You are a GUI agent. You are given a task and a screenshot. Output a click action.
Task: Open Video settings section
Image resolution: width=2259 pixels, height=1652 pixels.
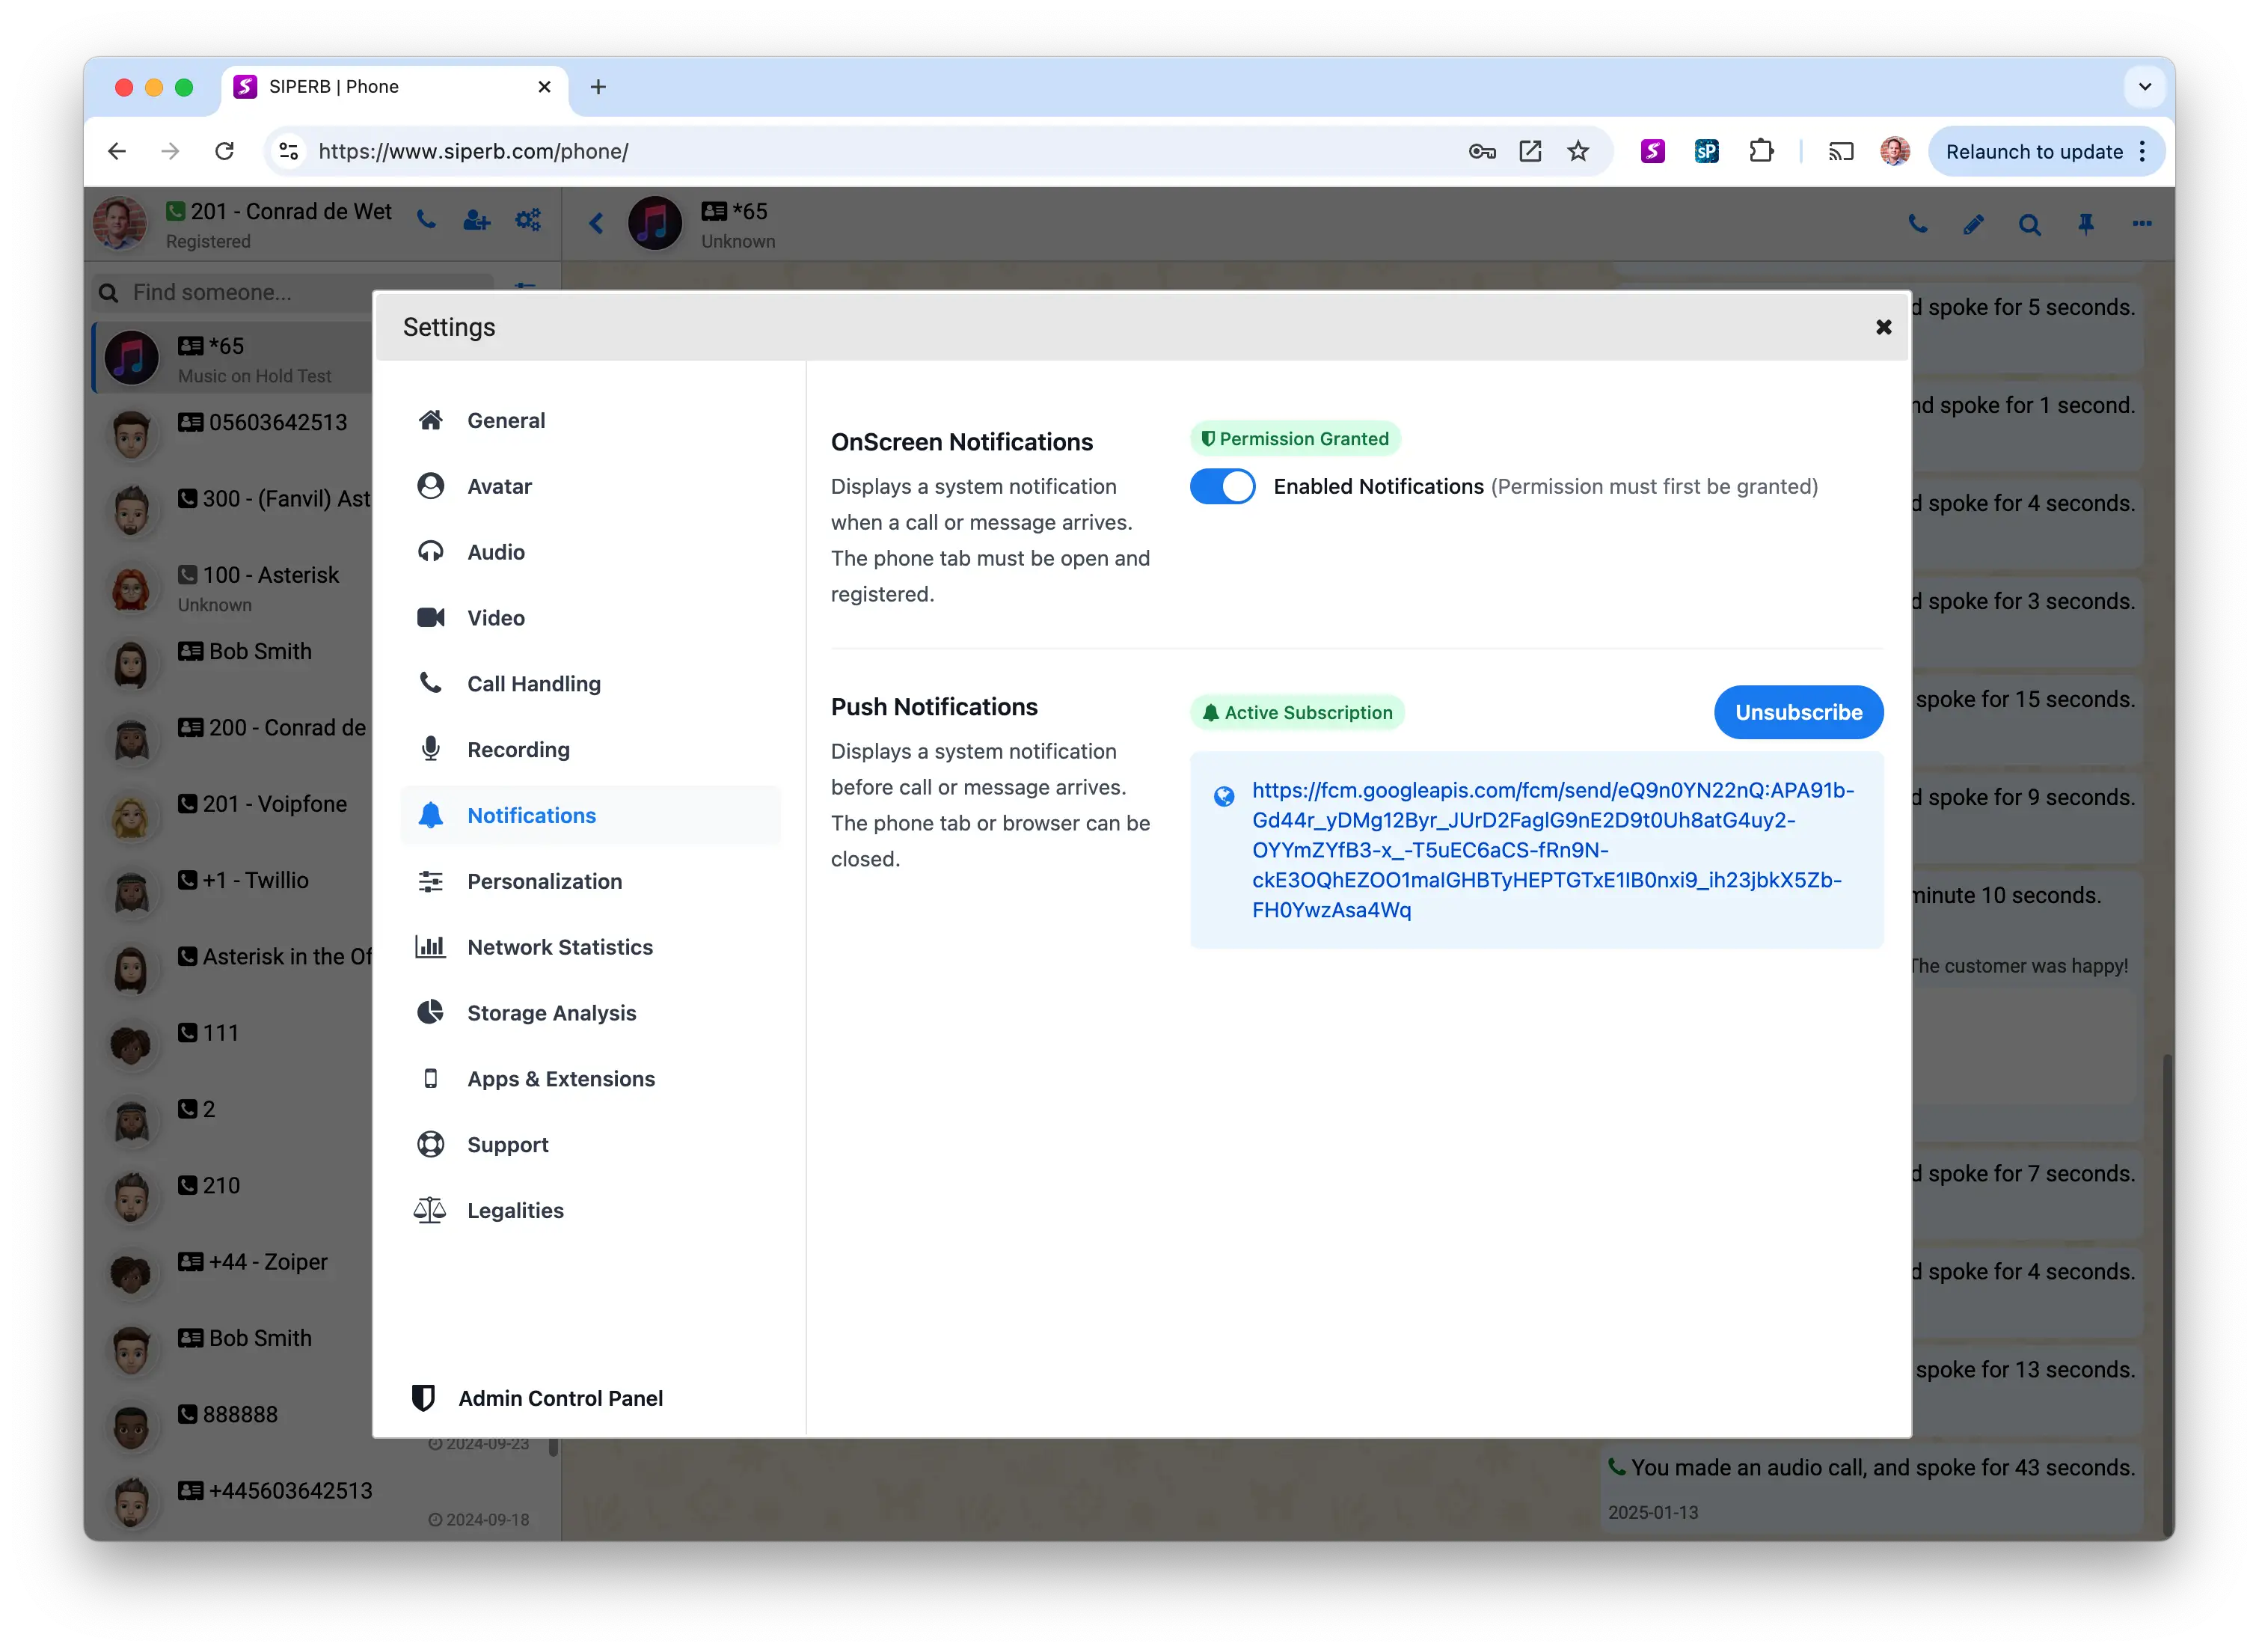click(589, 618)
